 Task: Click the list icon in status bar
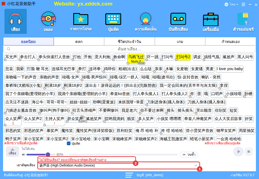(129, 175)
